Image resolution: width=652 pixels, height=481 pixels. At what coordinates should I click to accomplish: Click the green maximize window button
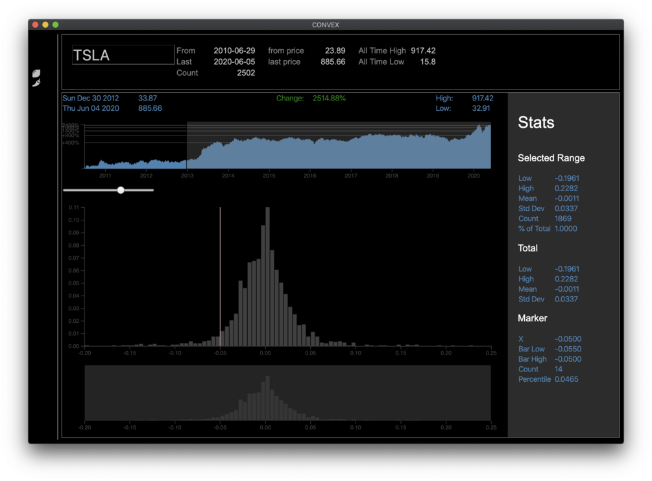[55, 25]
